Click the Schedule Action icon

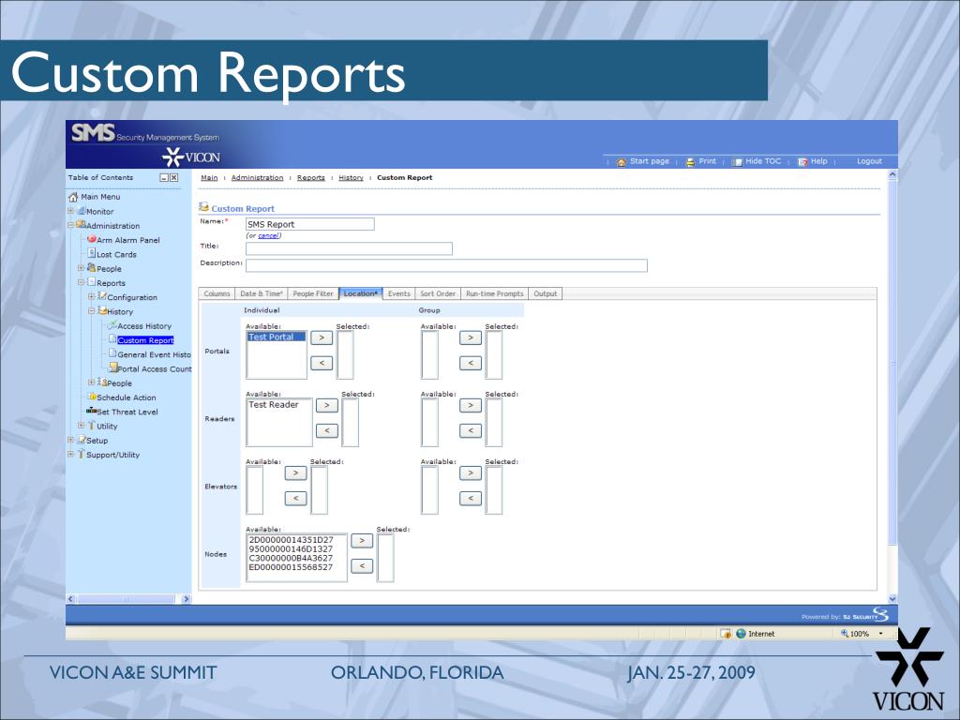click(x=91, y=397)
